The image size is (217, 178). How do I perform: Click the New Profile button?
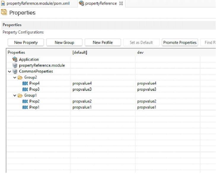tap(103, 42)
